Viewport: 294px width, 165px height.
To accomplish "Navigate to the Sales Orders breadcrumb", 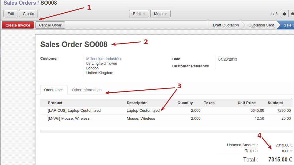I will click(x=20, y=3).
